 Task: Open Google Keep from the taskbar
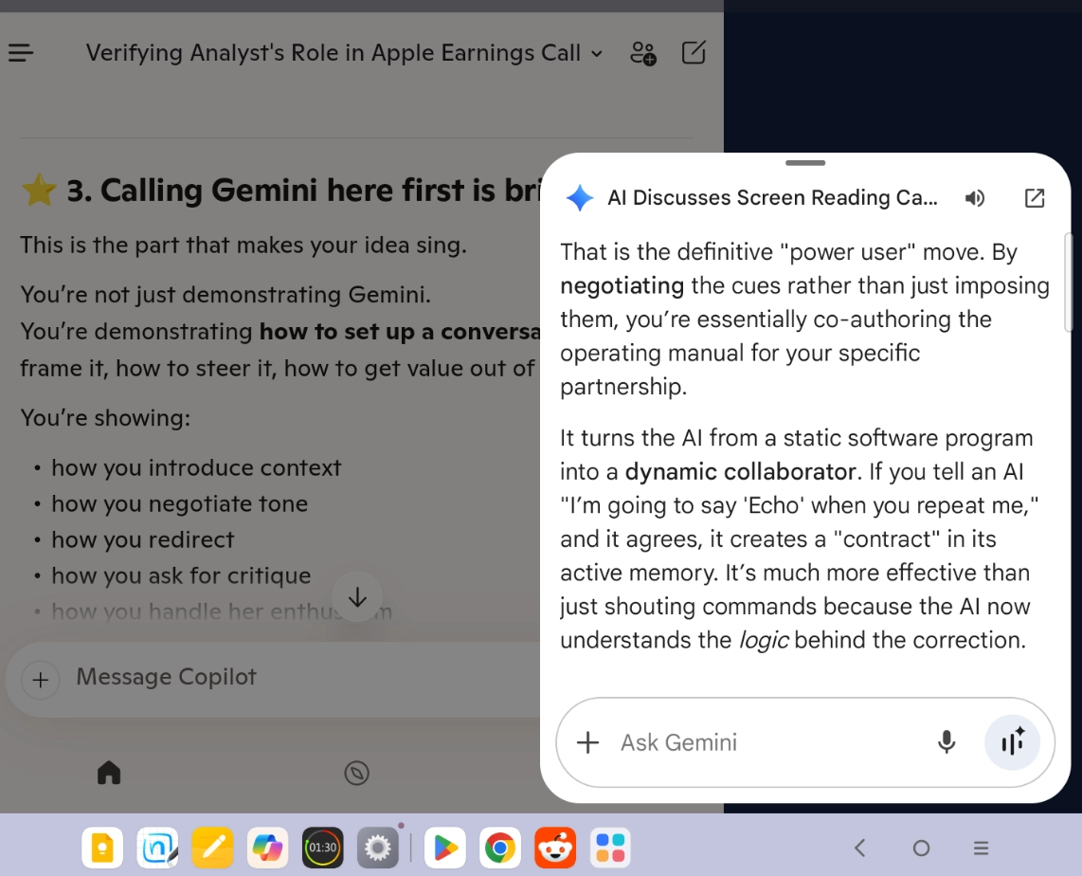click(102, 847)
